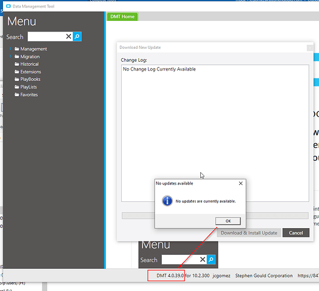Select the Management tree item label
This screenshot has width=319, height=291.
click(34, 49)
